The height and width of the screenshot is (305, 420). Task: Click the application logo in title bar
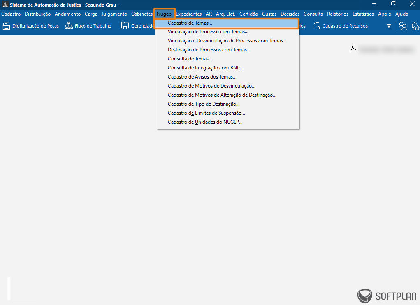coord(5,5)
